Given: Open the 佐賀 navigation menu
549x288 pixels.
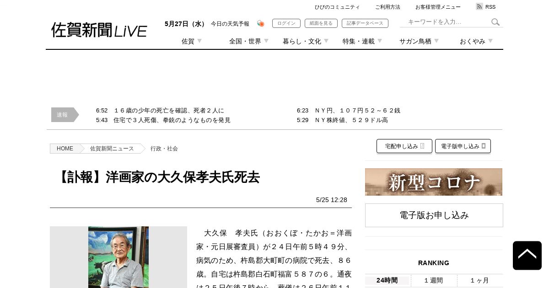Looking at the screenshot, I should (188, 41).
